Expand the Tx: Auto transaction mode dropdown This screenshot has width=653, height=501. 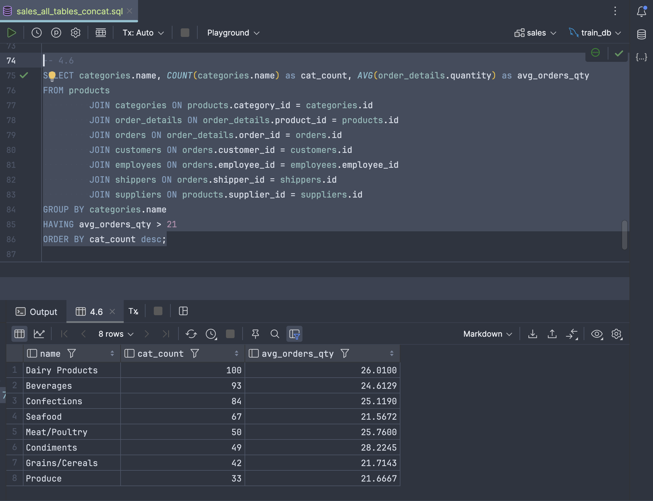click(143, 33)
